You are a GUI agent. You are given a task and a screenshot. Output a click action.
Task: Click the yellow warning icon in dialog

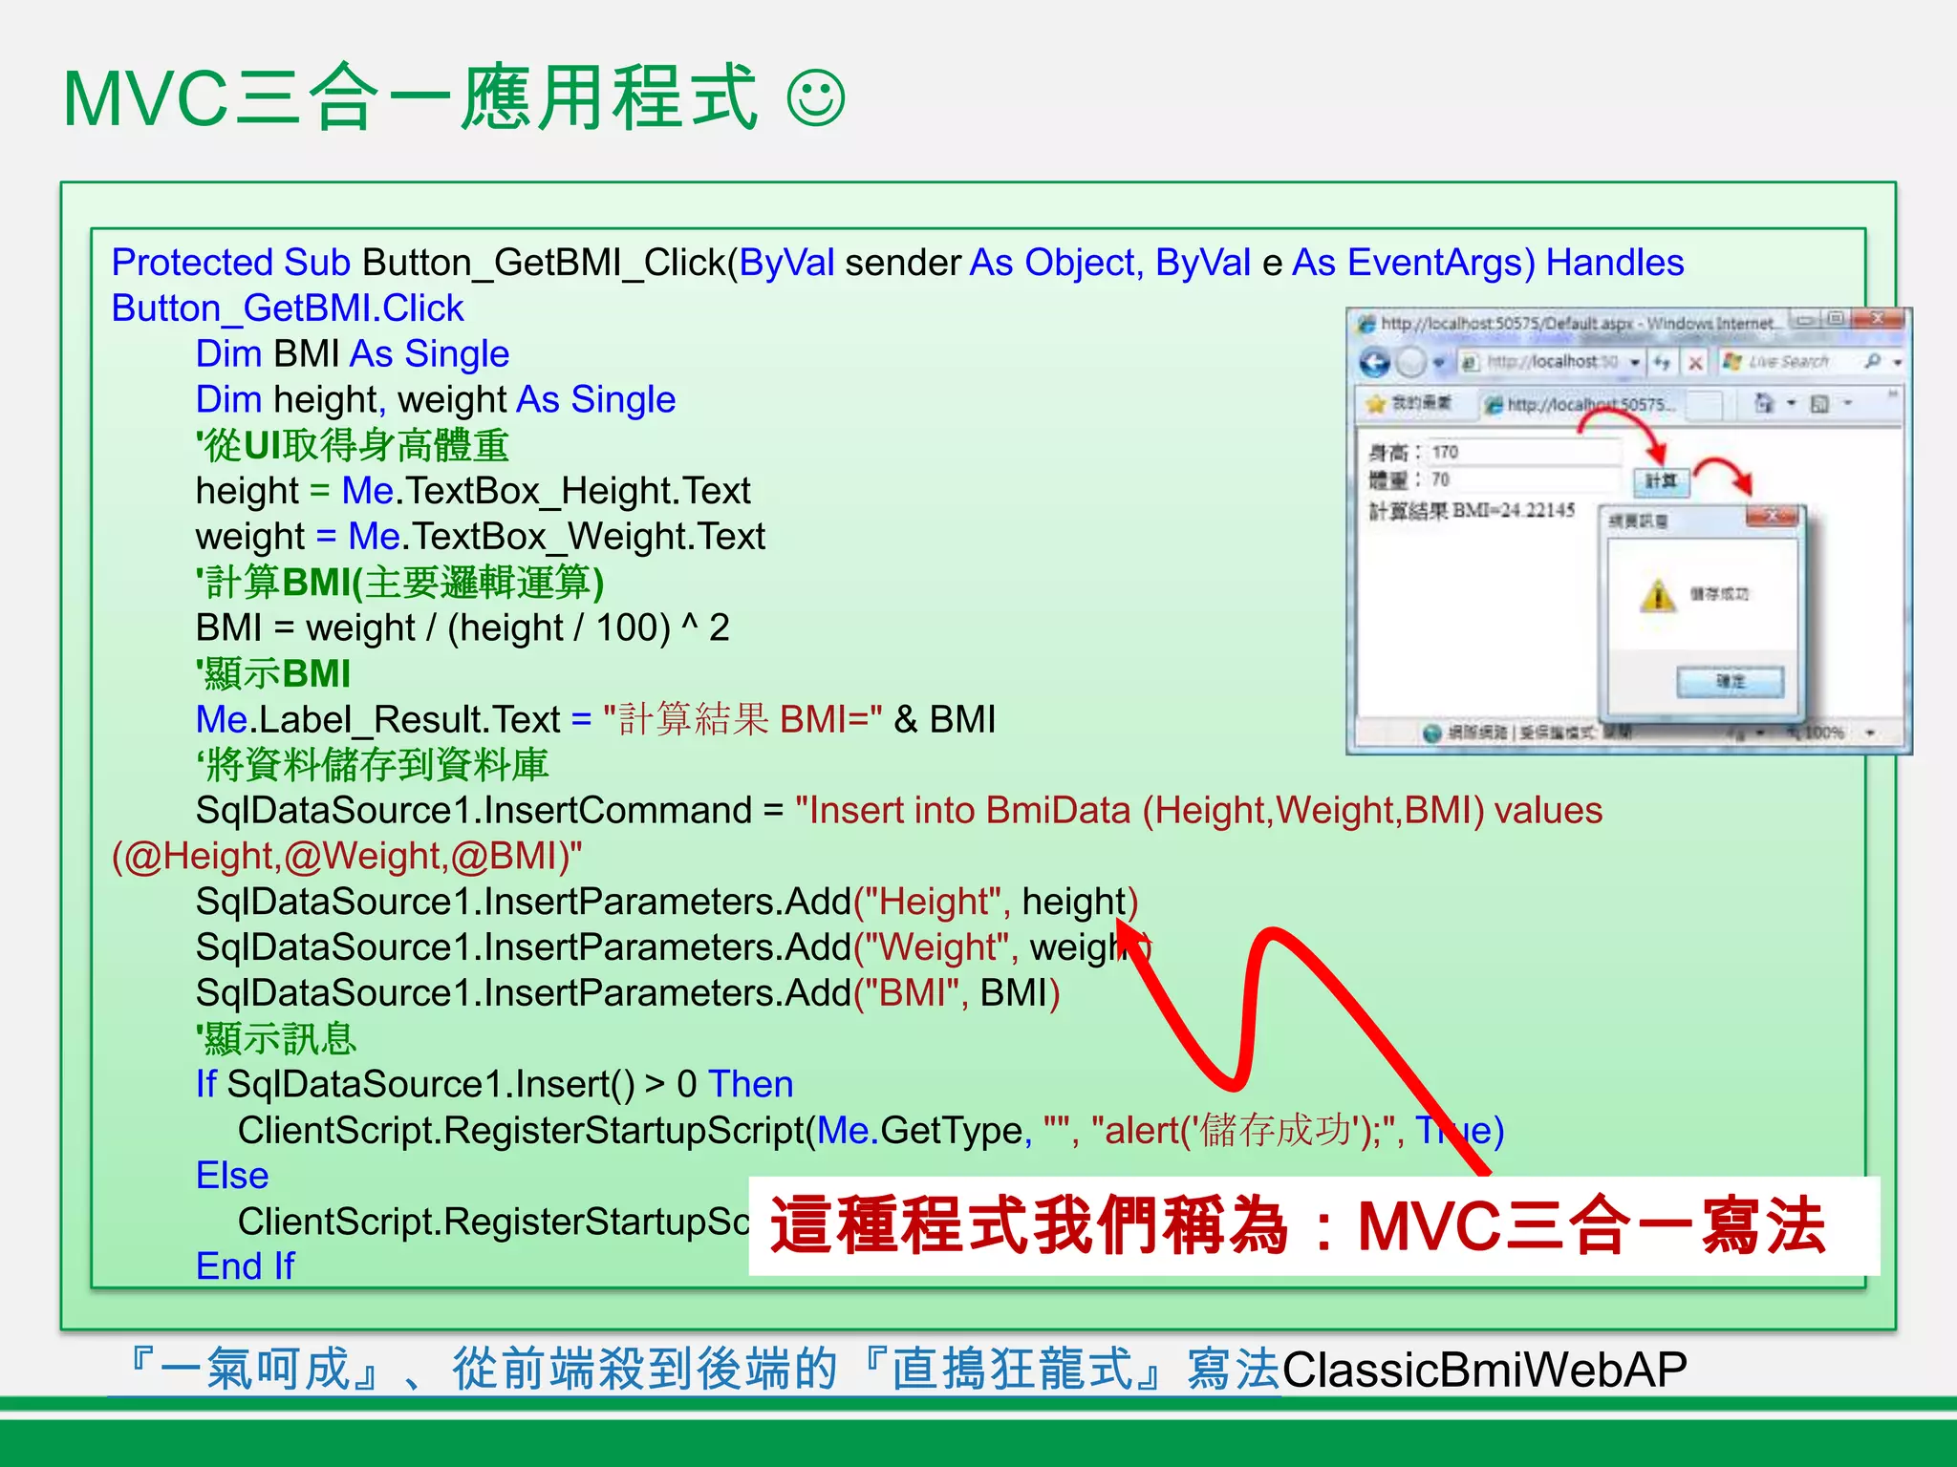tap(1658, 595)
